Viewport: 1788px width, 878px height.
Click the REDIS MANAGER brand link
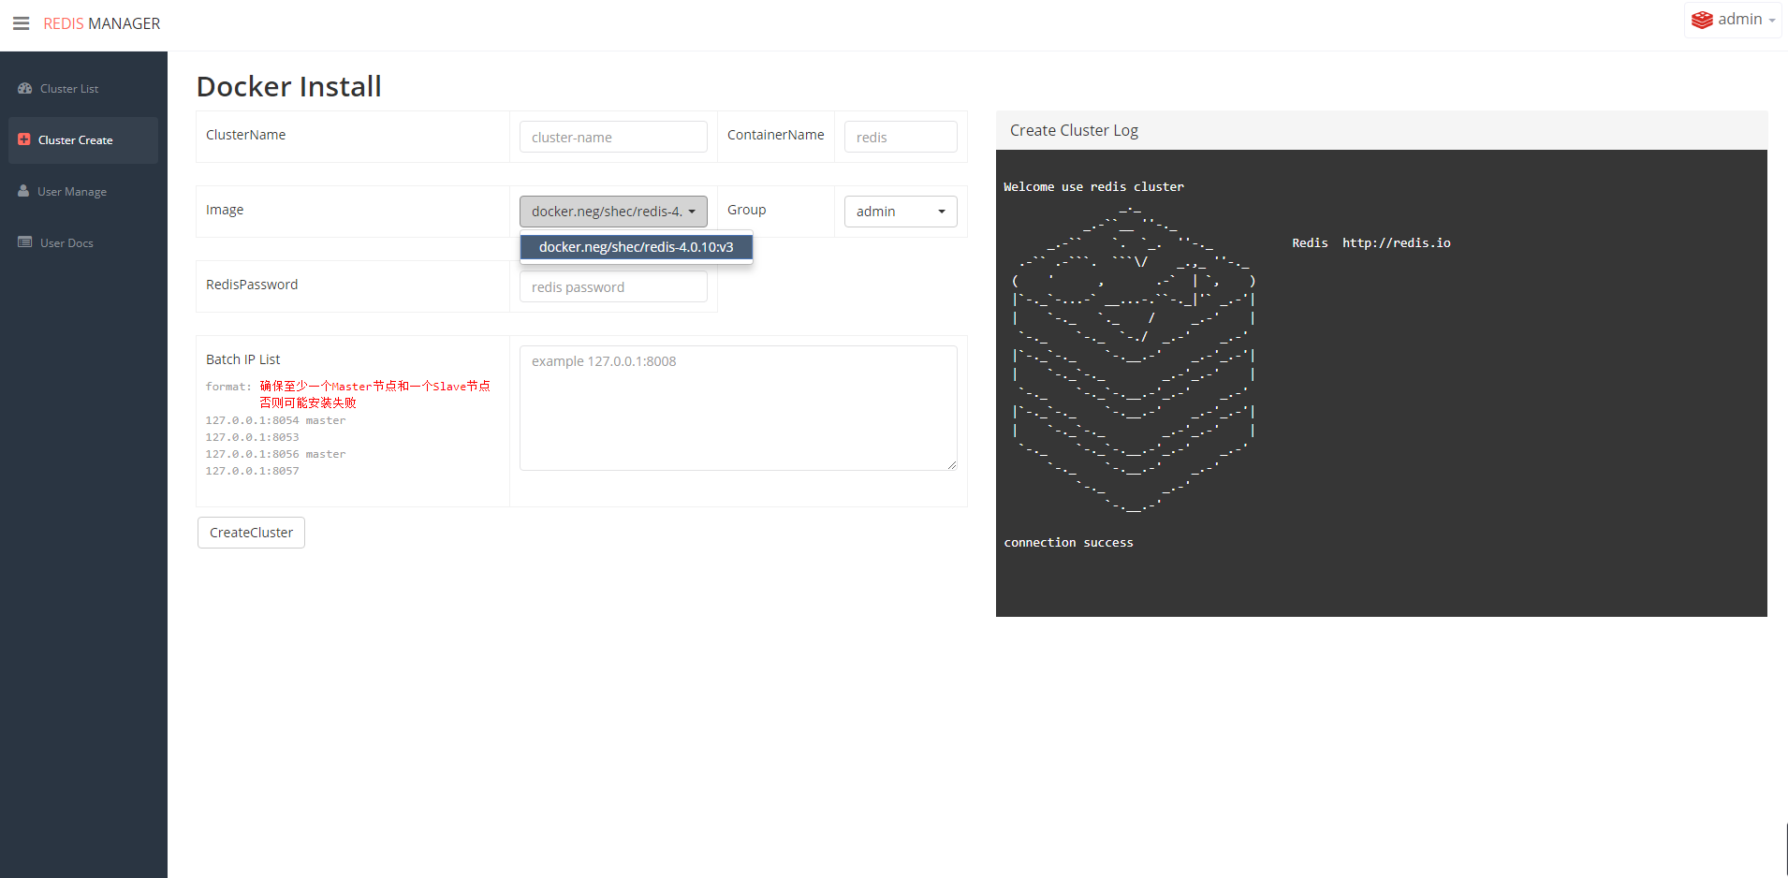tap(102, 23)
